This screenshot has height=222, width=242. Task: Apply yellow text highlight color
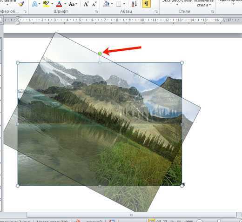[x=46, y=4]
